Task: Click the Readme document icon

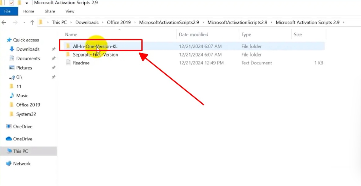Action: pyautogui.click(x=68, y=63)
